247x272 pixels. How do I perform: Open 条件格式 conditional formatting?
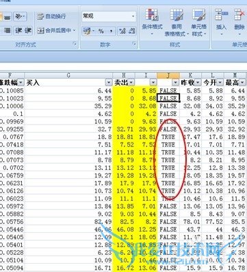tap(152, 22)
